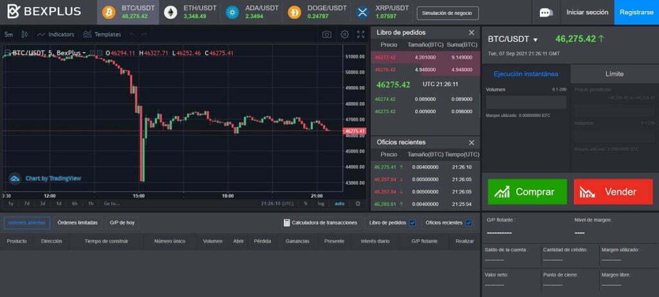Set chart range to 3d
The image size is (659, 297).
click(43, 204)
